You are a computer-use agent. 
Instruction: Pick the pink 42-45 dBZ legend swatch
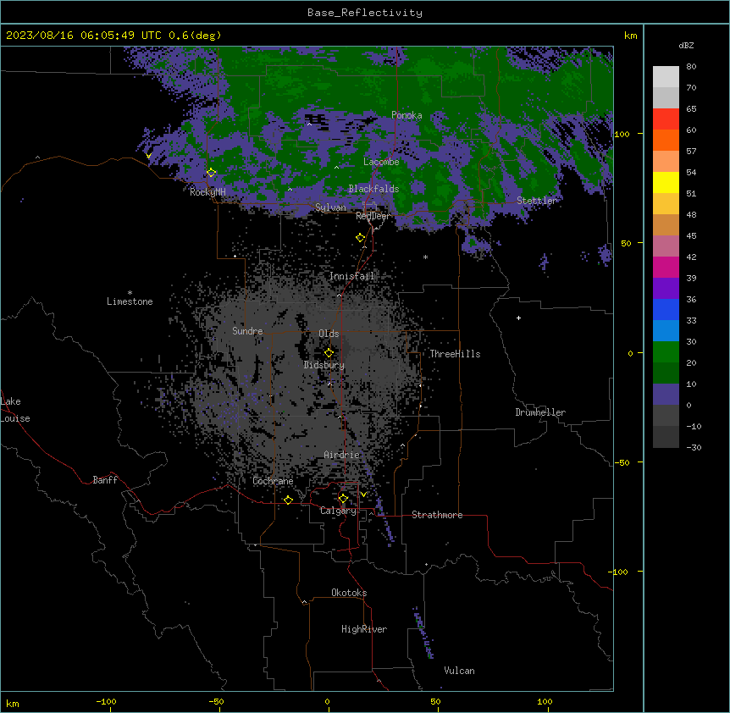666,246
